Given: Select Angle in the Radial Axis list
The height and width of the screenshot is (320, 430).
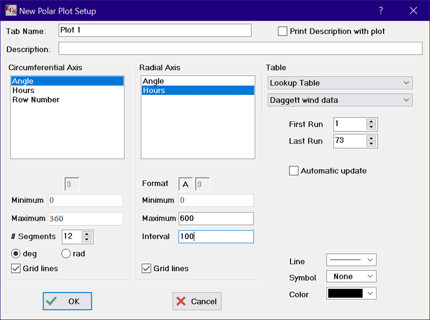Looking at the screenshot, I should point(153,81).
